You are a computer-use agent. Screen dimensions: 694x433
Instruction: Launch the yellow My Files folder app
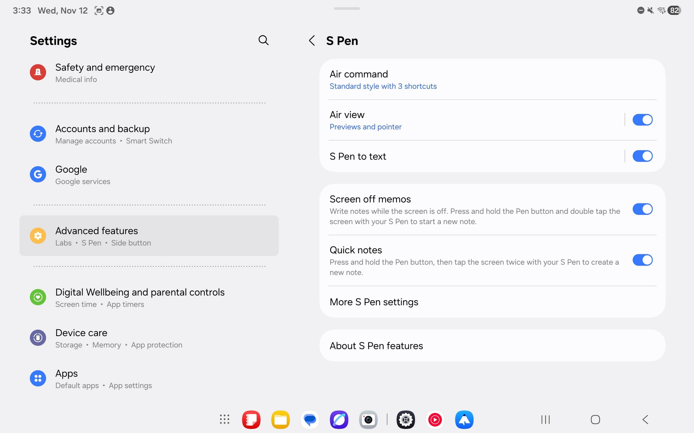pyautogui.click(x=280, y=420)
